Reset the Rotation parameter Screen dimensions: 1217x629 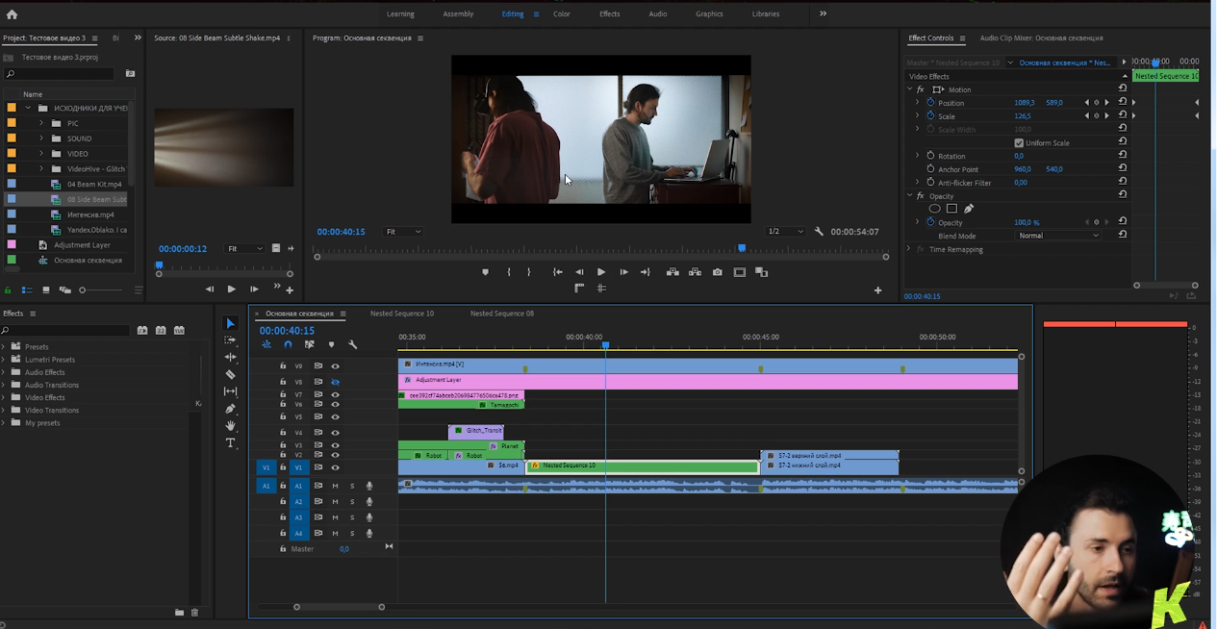1123,156
